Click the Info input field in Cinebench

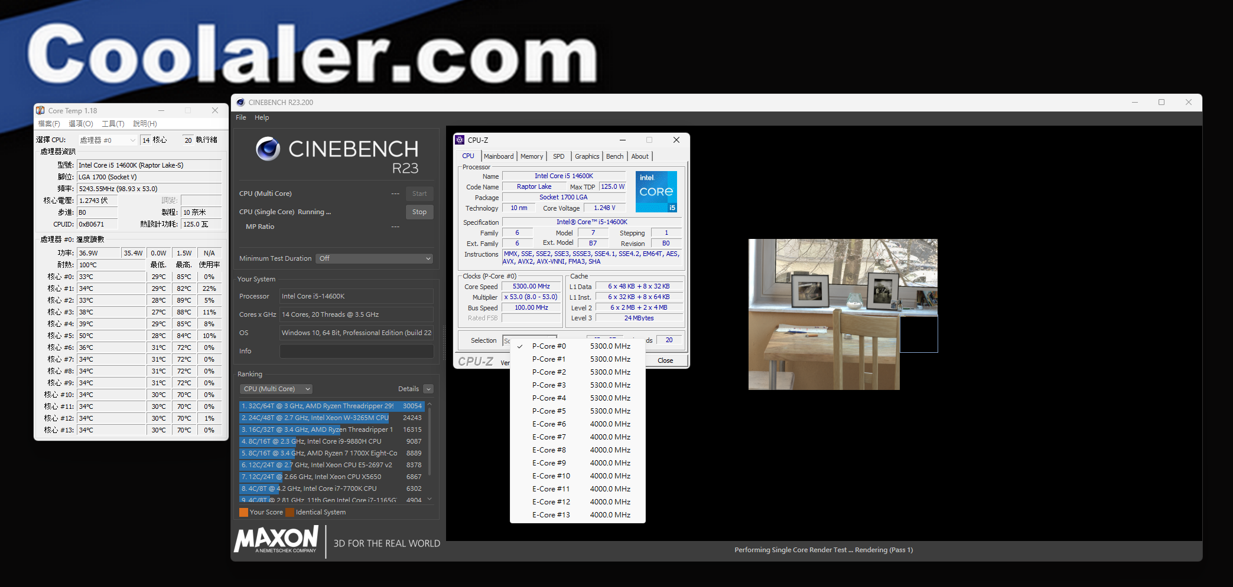[x=357, y=351]
